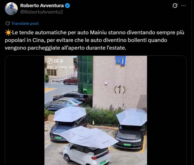The width and height of the screenshot is (194, 165).
Task: Open the post text about Mainiu tende
Action: click(95, 40)
